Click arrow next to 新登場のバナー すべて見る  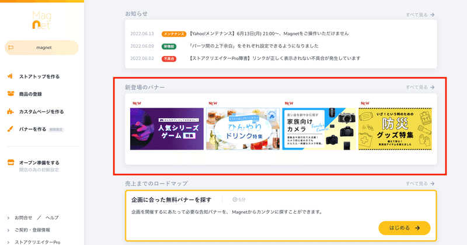[x=433, y=87]
